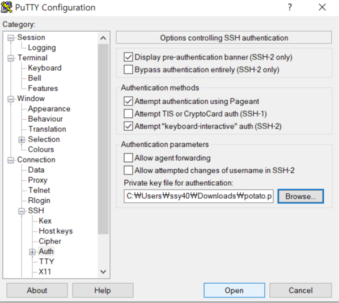Enable Allow agent forwarding
The width and height of the screenshot is (339, 303).
pyautogui.click(x=128, y=158)
